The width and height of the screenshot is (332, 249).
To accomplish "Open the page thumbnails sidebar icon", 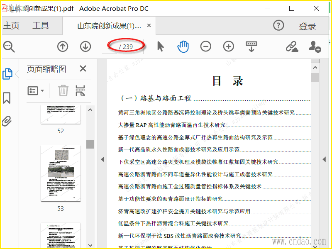I will click(x=7, y=74).
